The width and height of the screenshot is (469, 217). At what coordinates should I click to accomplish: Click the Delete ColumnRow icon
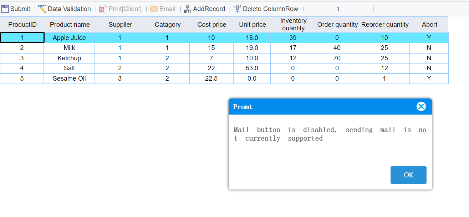[x=237, y=9]
